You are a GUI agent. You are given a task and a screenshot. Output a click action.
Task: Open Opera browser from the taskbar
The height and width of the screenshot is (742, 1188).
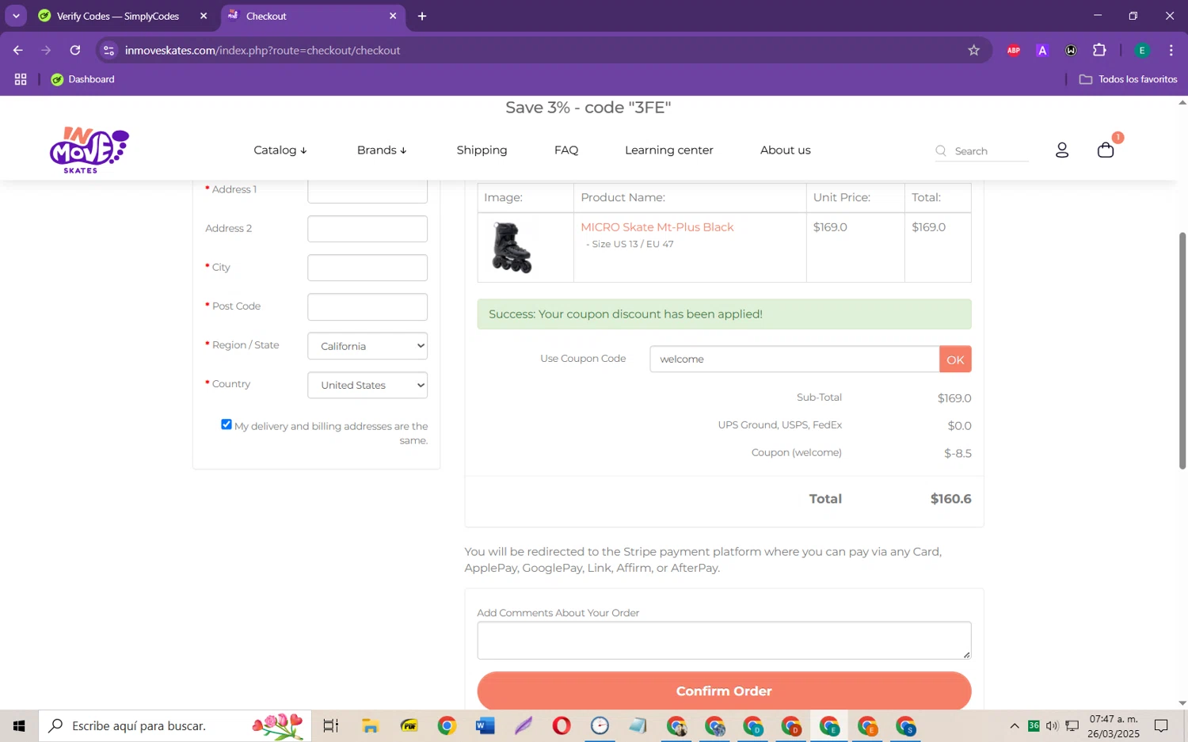point(562,725)
